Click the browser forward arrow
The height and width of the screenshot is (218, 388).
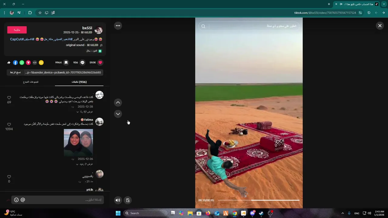pyautogui.click(x=376, y=13)
